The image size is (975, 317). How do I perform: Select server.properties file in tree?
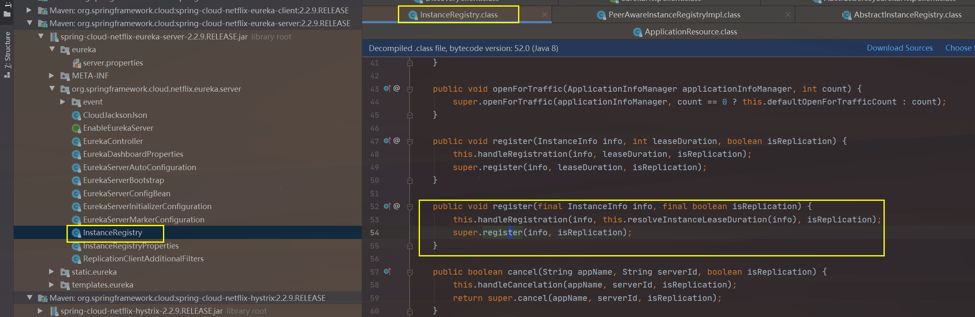coord(113,63)
